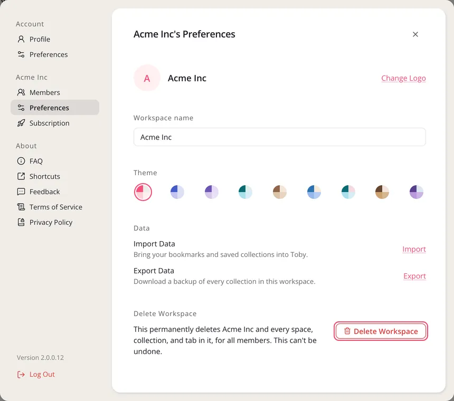Open Terms of Service

(x=55, y=207)
